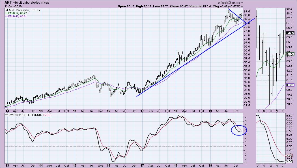Click the N month label under zoomed PMO panel
297x168 pixels.
[277, 165]
